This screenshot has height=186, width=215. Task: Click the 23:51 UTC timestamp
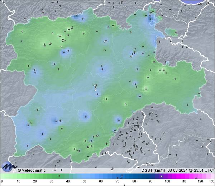[x=203, y=170]
